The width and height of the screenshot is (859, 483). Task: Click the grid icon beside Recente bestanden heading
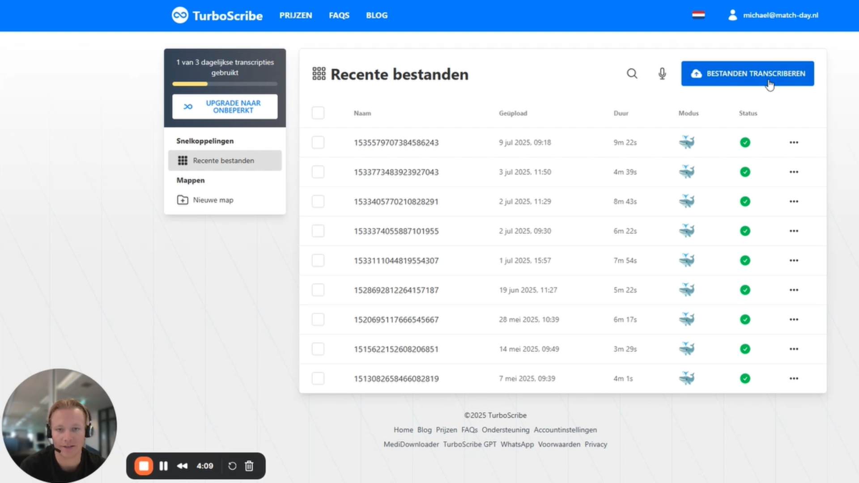pyautogui.click(x=319, y=74)
